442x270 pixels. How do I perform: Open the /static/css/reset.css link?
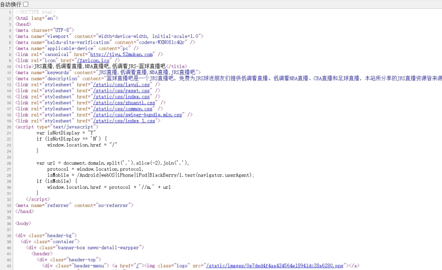click(122, 90)
